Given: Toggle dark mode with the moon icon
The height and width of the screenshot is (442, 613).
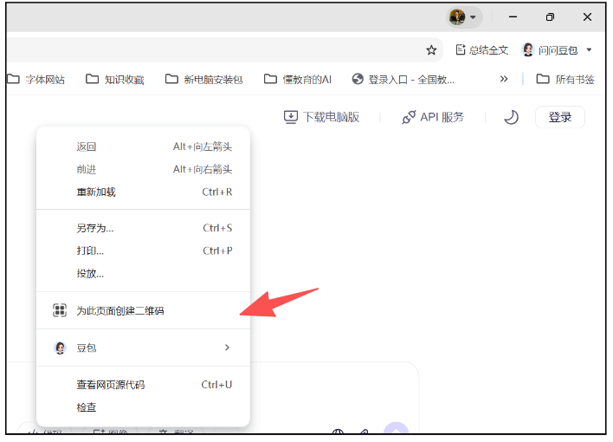Looking at the screenshot, I should (511, 117).
